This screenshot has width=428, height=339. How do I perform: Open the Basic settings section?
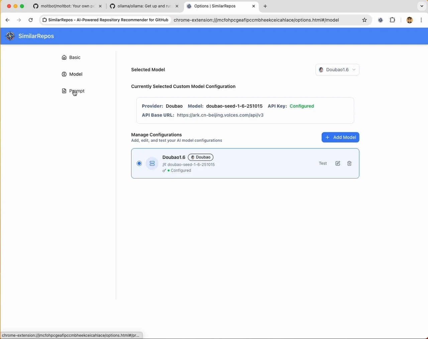point(71,58)
